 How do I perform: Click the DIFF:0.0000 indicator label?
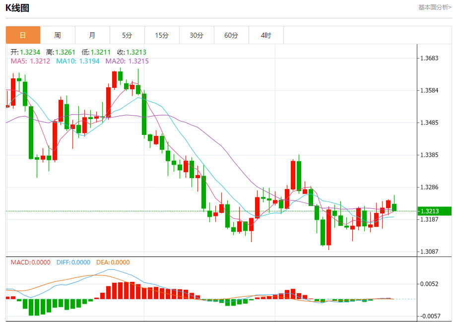pos(73,262)
